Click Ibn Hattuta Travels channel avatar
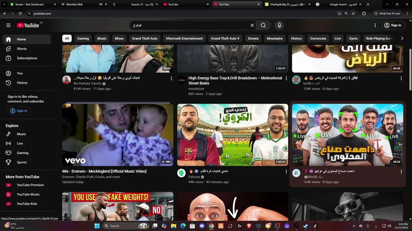Viewport: 412px width, 231px height. click(x=67, y=80)
